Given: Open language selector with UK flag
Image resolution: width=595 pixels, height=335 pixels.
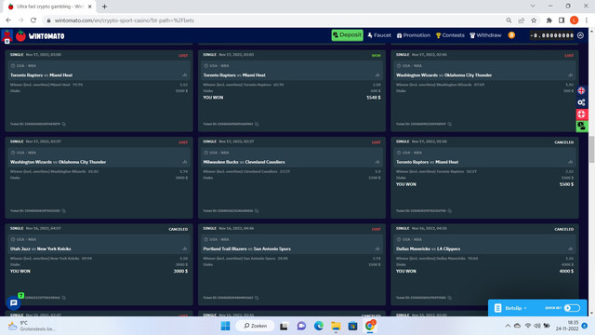Looking at the screenshot, I should click(x=581, y=90).
